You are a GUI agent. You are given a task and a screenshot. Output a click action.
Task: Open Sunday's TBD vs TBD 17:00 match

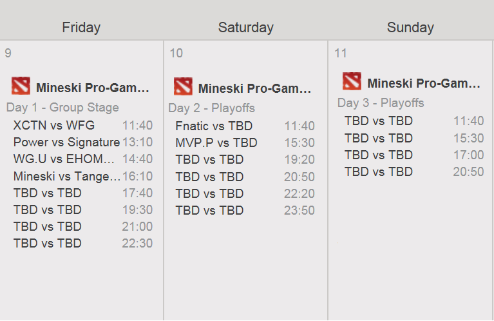(x=414, y=155)
